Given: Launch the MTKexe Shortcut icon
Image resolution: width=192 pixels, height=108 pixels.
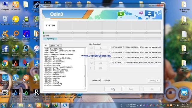Looking at the screenshot, I should (x=16, y=94).
